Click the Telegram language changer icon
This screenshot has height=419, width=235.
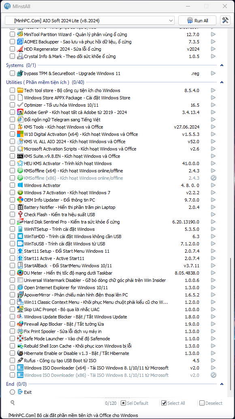20,119
